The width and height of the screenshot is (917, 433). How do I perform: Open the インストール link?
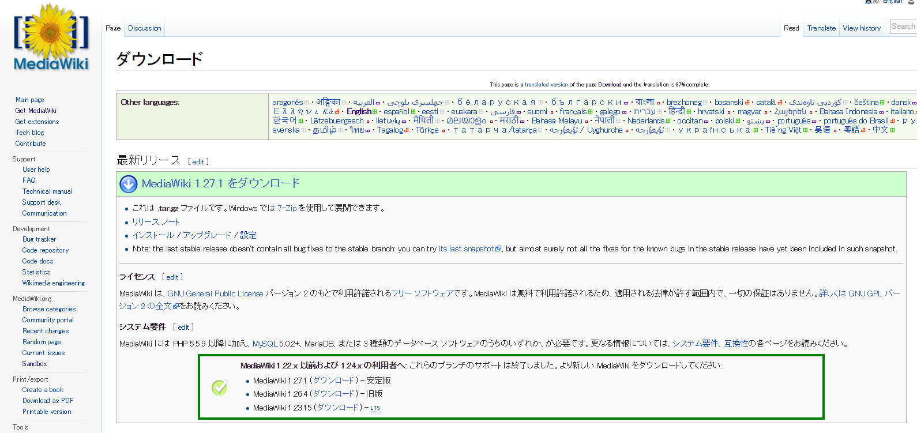[x=153, y=235]
